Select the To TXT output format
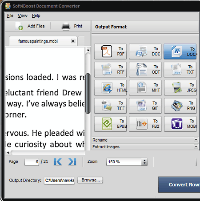The height and width of the screenshot is (201, 200). (x=180, y=70)
